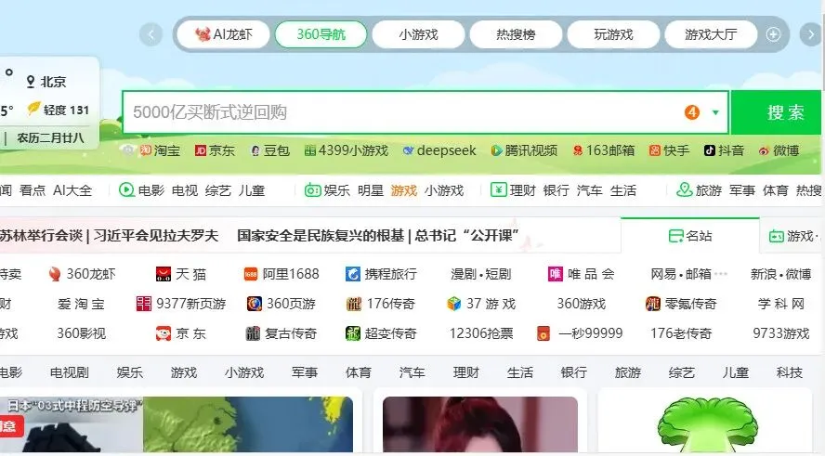This screenshot has width=825, height=456.
Task: Click the orange 4 notification badge
Action: tap(692, 112)
